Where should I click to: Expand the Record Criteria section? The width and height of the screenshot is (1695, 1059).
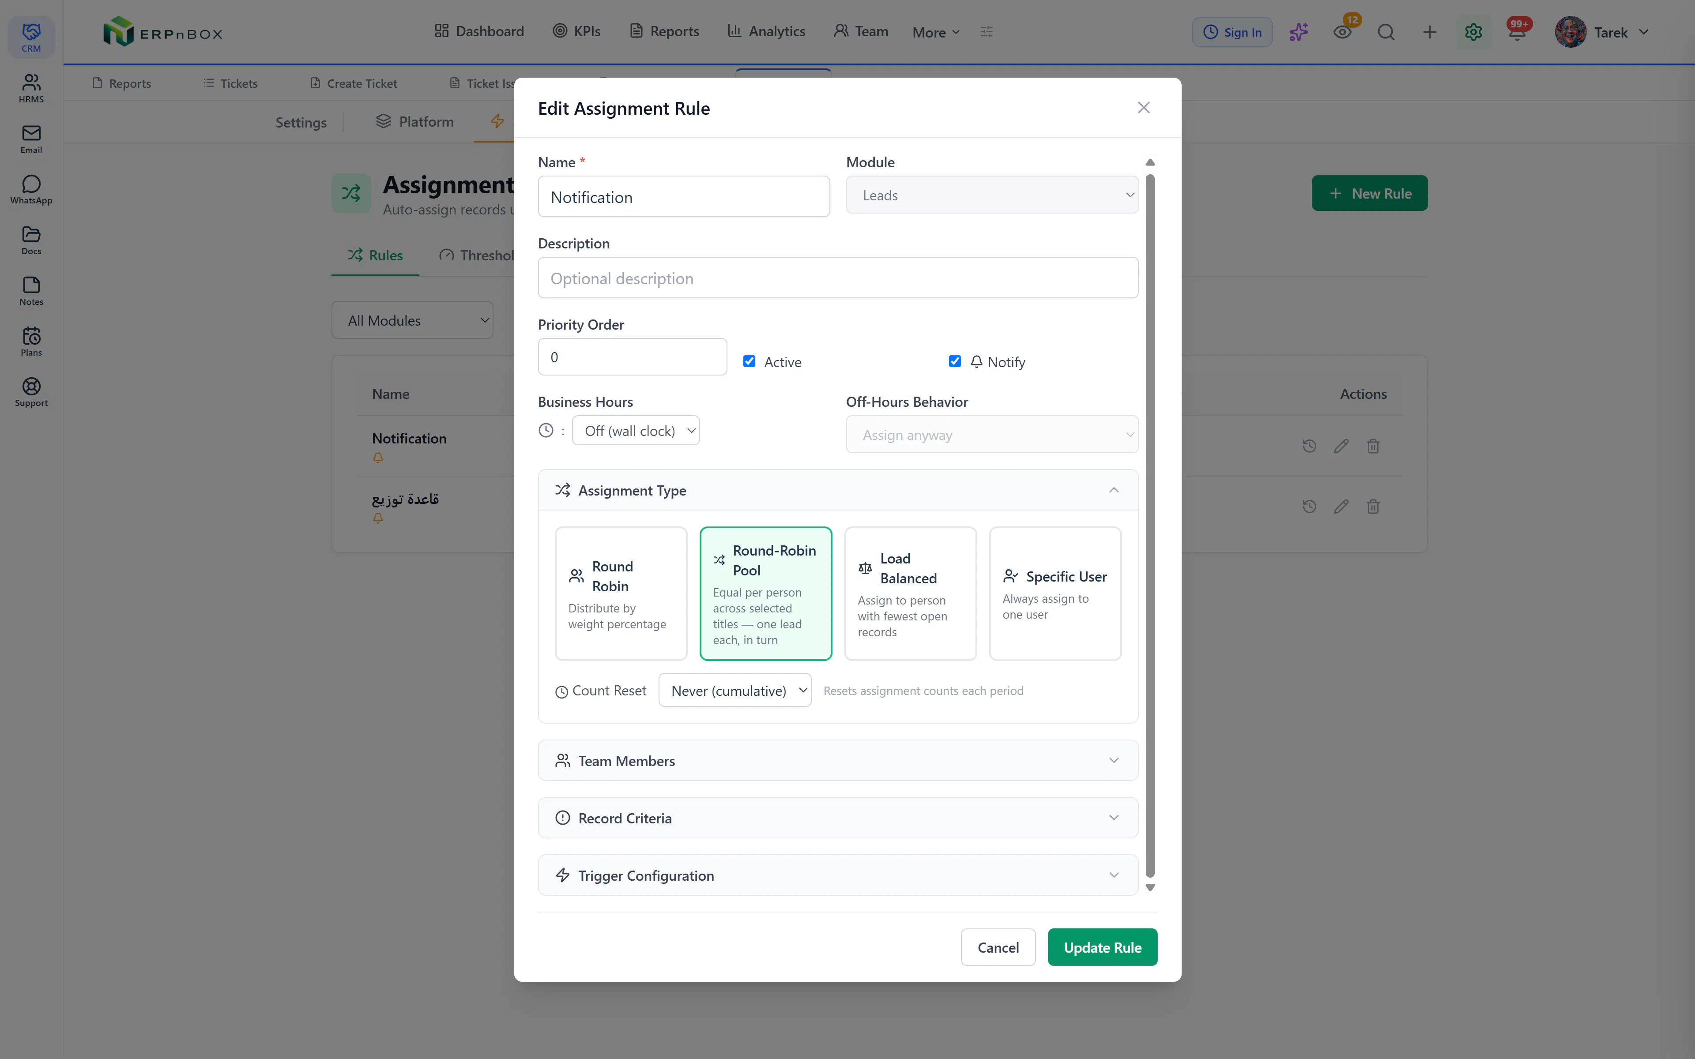(838, 818)
